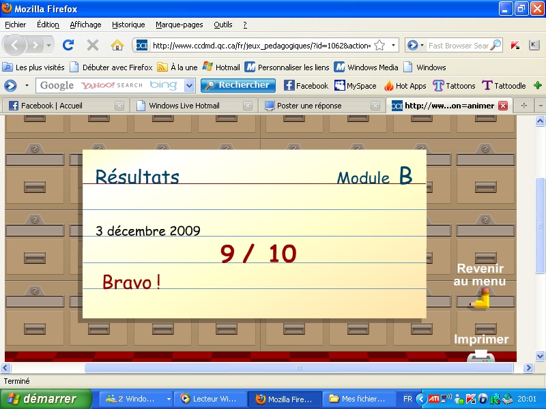The height and width of the screenshot is (409, 546).
Task: Click the horizontal scrollbar thumb
Action: click(299, 367)
